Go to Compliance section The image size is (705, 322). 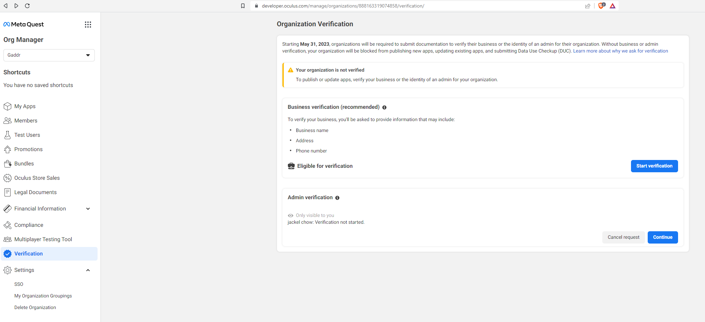(29, 225)
